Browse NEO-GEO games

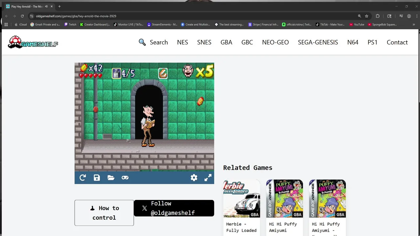pos(275,42)
